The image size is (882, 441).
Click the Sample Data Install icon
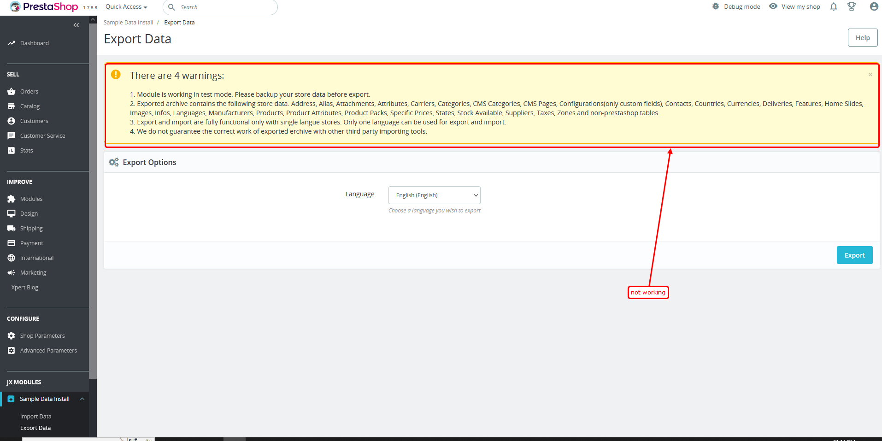click(11, 399)
